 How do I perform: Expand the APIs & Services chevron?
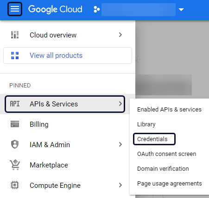(120, 104)
